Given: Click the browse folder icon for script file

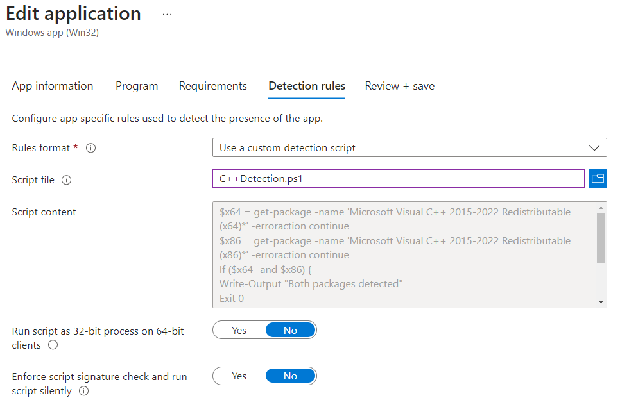Looking at the screenshot, I should [598, 179].
